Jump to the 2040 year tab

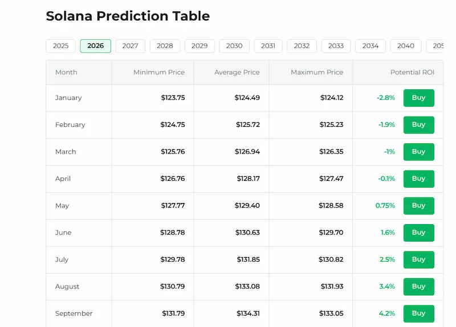(406, 46)
